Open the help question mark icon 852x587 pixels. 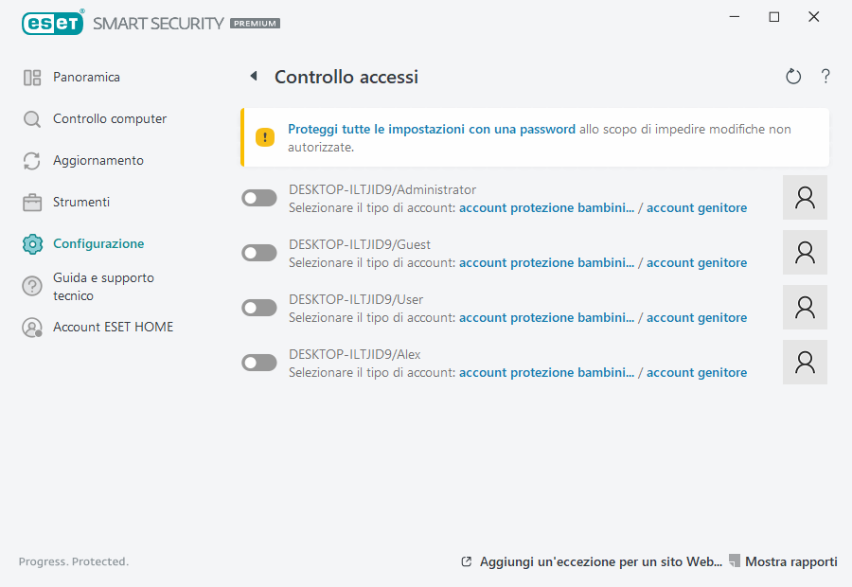[x=825, y=77]
